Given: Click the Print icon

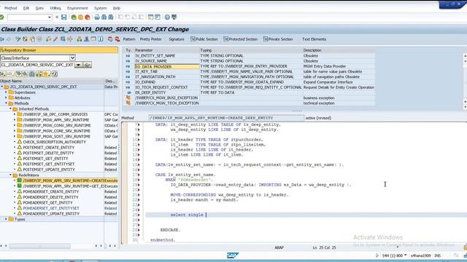Looking at the screenshot, I should coord(97,17).
